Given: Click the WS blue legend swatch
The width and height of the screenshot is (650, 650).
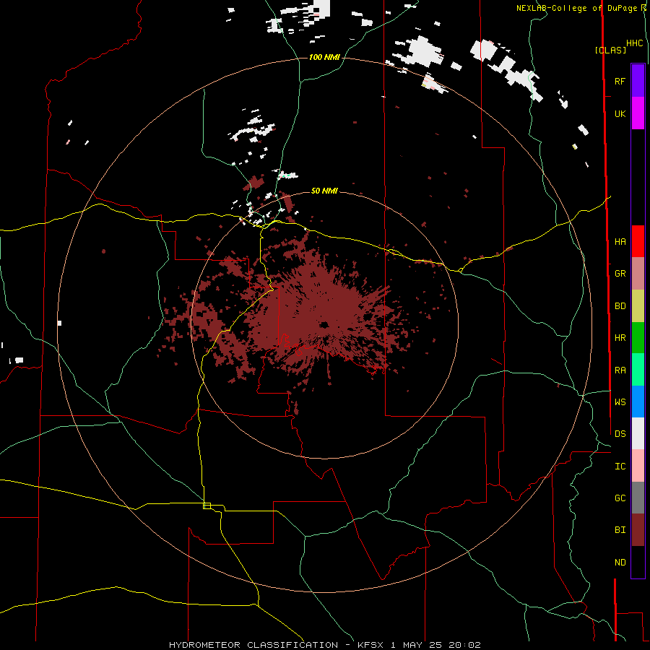Looking at the screenshot, I should pyautogui.click(x=638, y=402).
